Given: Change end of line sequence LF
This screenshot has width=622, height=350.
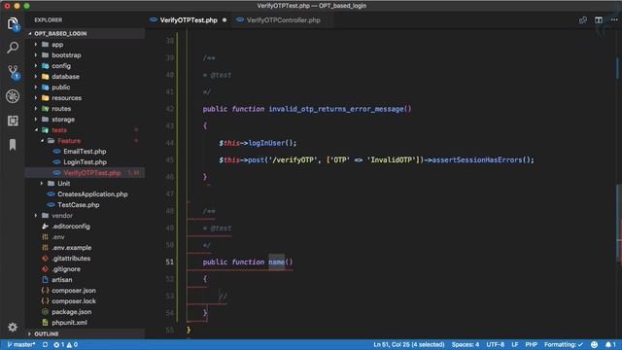Looking at the screenshot, I should click(x=515, y=344).
